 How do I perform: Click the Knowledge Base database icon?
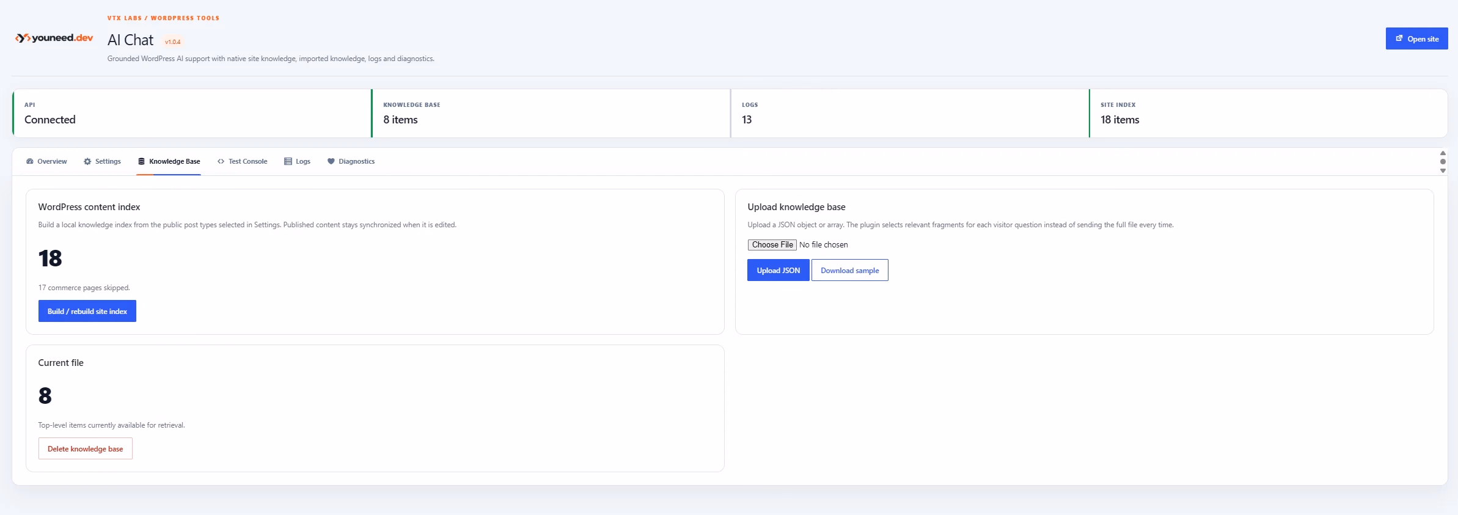pyautogui.click(x=141, y=161)
